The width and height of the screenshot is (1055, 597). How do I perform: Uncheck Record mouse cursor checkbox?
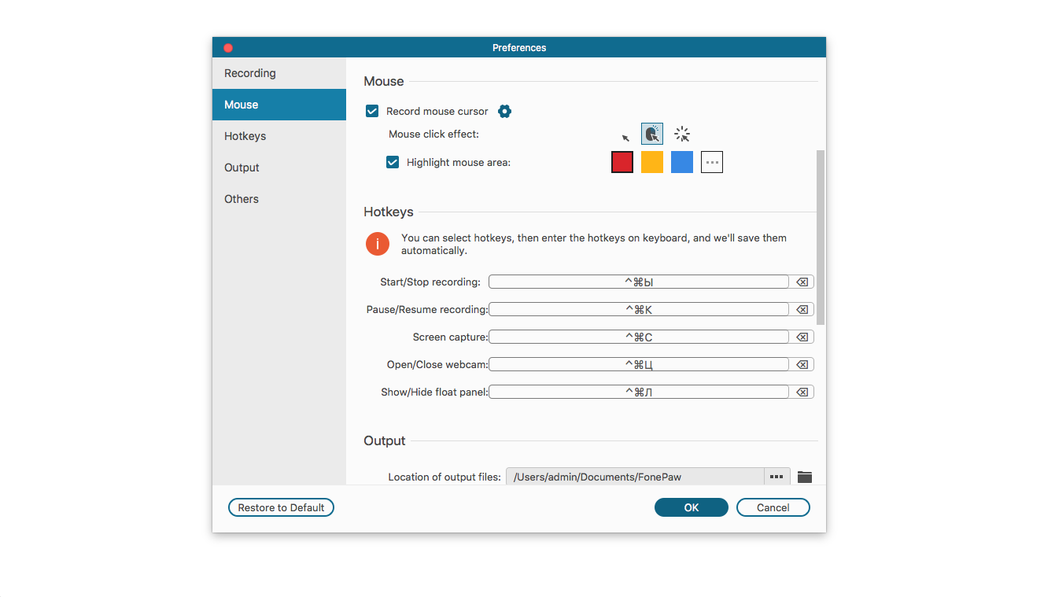point(372,112)
